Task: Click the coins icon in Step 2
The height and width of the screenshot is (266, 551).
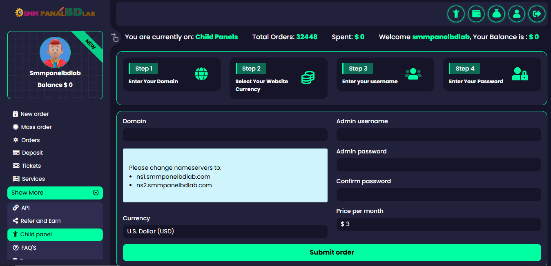Action: coord(308,78)
